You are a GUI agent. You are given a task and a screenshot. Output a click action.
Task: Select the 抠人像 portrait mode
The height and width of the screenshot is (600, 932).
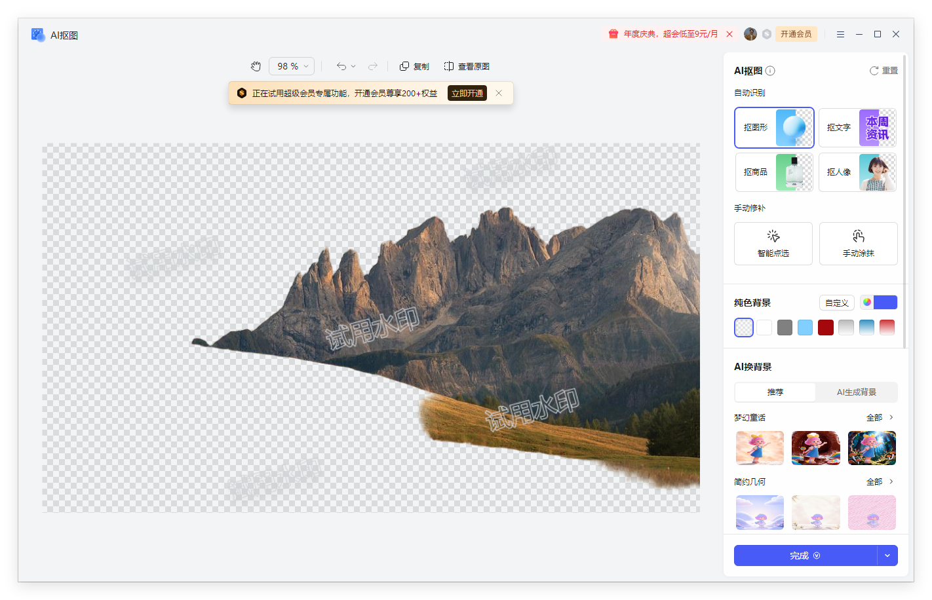857,172
